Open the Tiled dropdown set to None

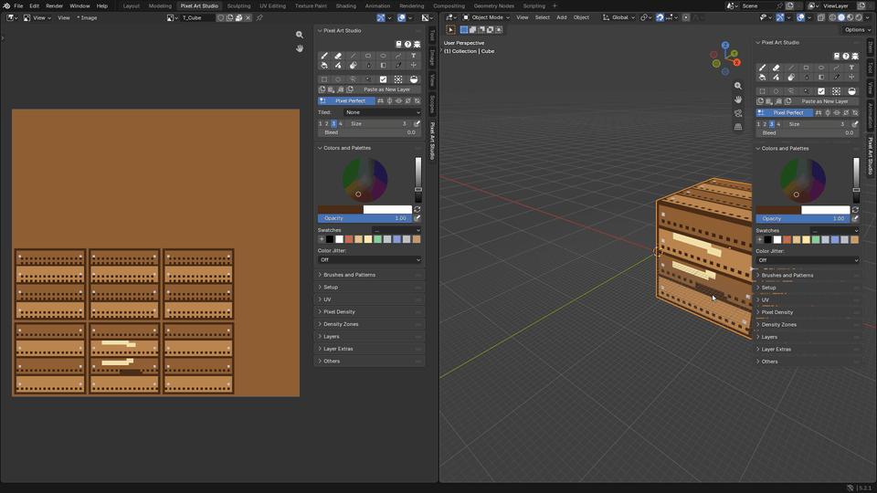point(383,112)
